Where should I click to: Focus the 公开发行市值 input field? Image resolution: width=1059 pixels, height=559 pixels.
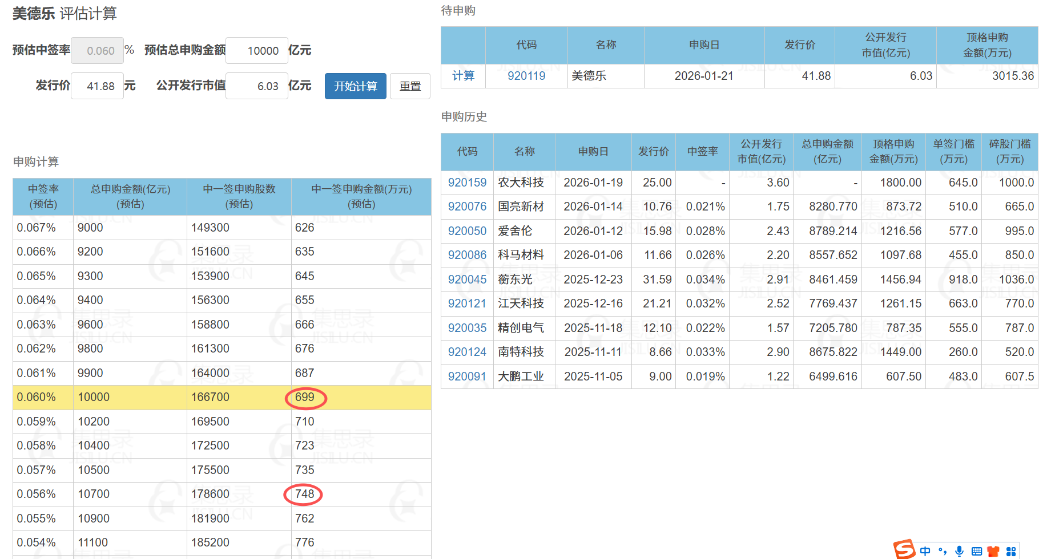257,86
